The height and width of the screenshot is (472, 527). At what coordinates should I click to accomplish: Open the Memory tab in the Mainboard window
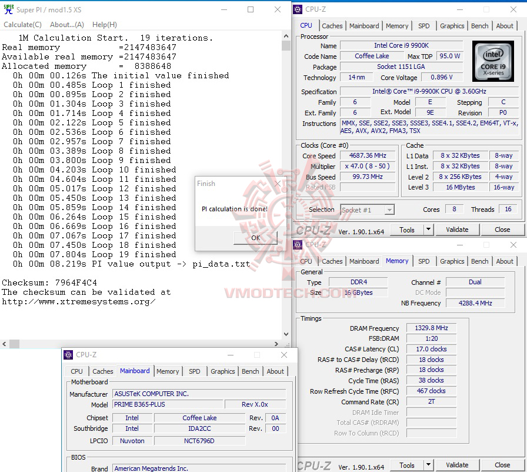point(168,371)
